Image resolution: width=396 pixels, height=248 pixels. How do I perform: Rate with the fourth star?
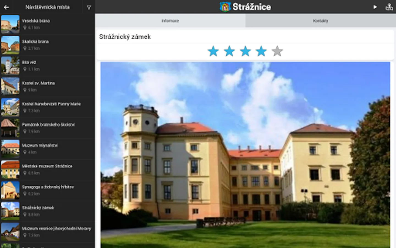[261, 51]
